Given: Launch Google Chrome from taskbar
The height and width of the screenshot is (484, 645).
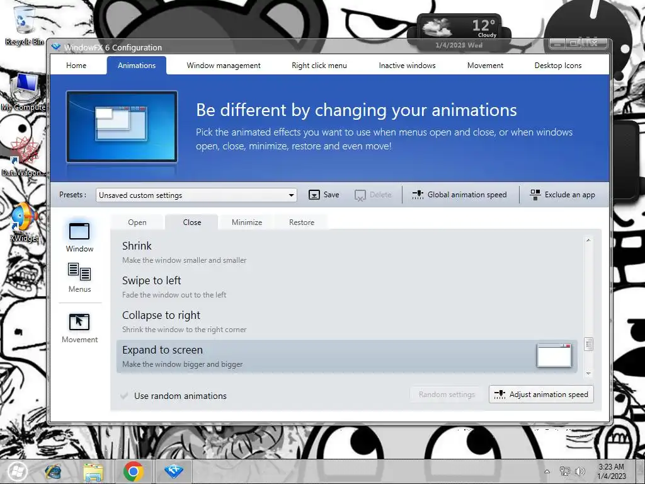Looking at the screenshot, I should tap(134, 471).
